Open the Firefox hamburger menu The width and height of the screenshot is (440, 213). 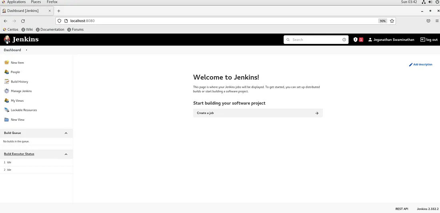[x=437, y=21]
